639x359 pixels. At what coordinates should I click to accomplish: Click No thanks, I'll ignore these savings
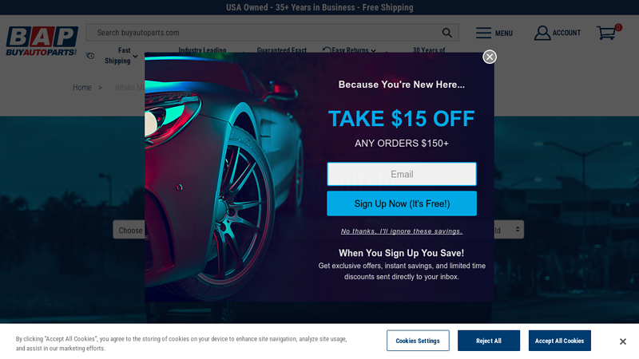[402, 231]
